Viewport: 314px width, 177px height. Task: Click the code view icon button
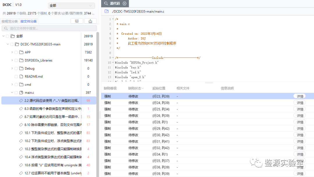(x=77, y=21)
